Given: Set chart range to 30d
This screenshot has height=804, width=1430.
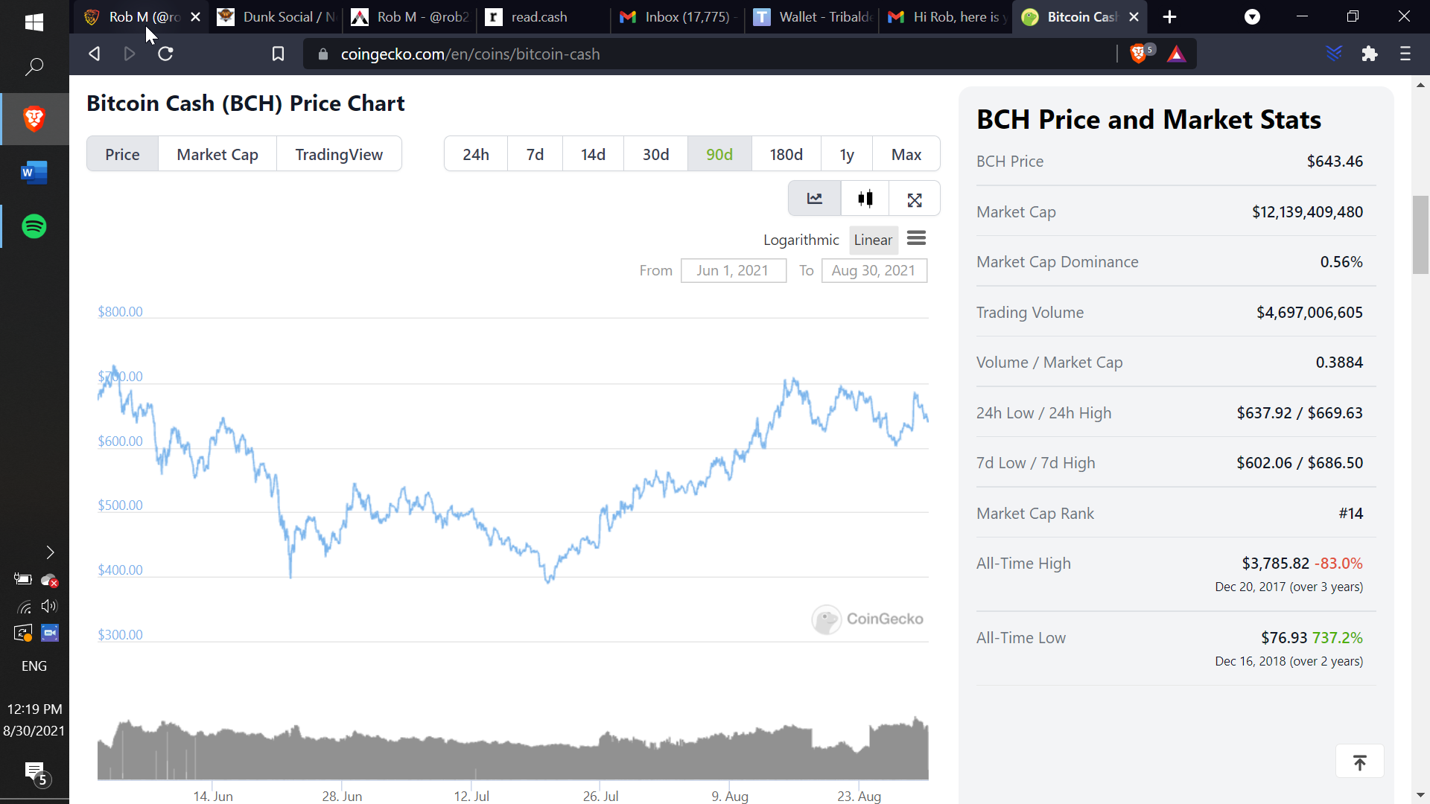Looking at the screenshot, I should (x=655, y=154).
